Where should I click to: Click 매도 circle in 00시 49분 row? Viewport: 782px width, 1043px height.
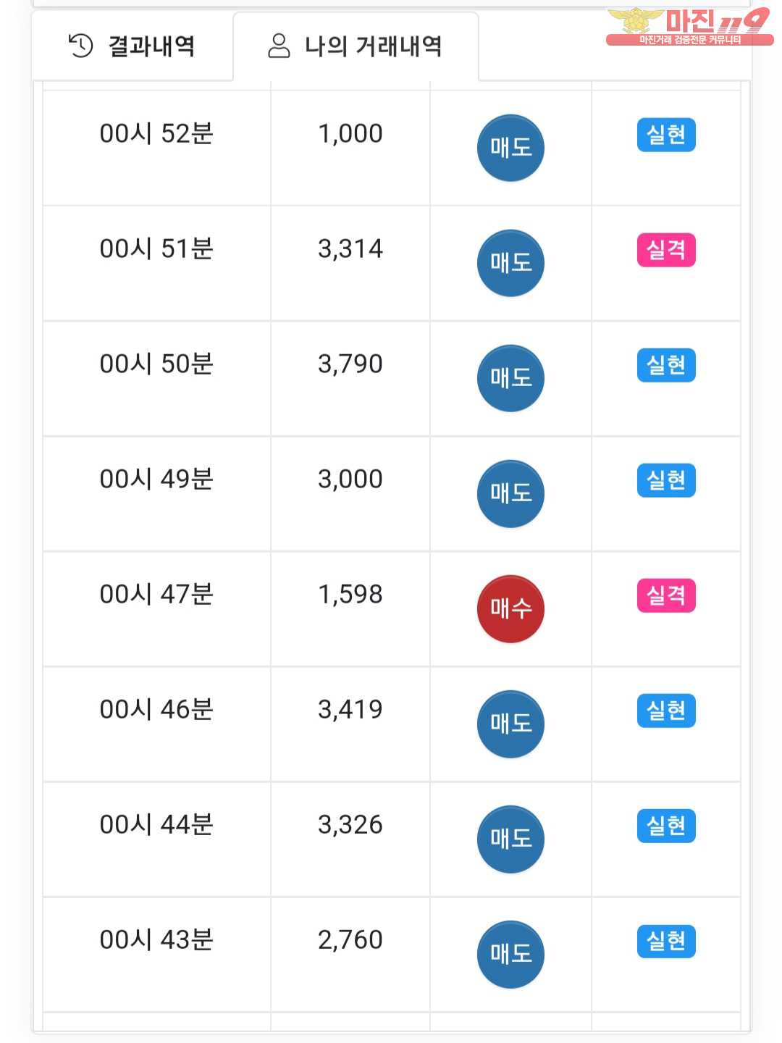coord(510,493)
